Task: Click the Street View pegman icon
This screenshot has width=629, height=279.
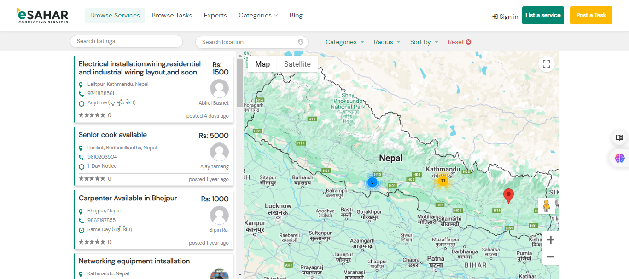Action: point(547,205)
